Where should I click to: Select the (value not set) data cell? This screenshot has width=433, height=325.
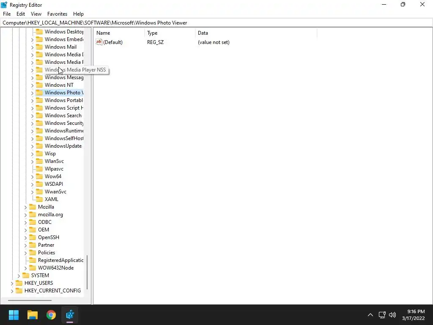214,42
